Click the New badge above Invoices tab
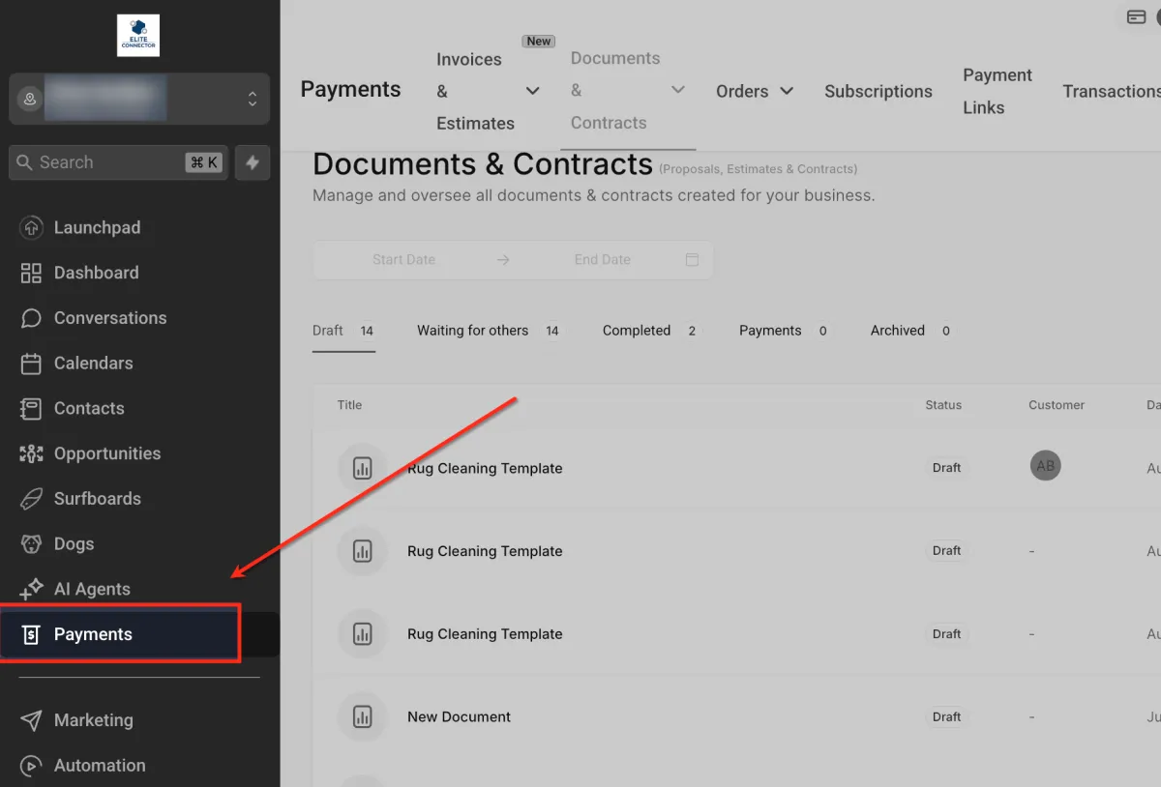This screenshot has height=787, width=1161. coord(539,41)
